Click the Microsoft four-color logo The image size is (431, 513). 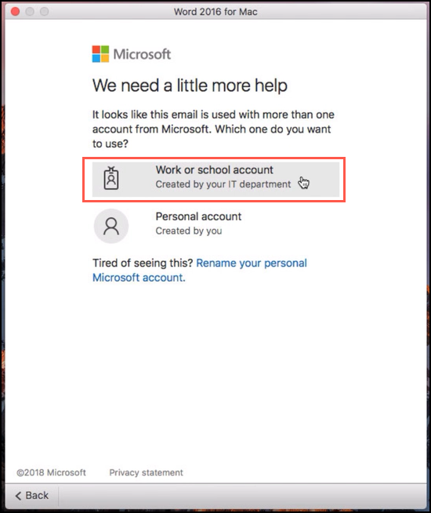[x=100, y=54]
